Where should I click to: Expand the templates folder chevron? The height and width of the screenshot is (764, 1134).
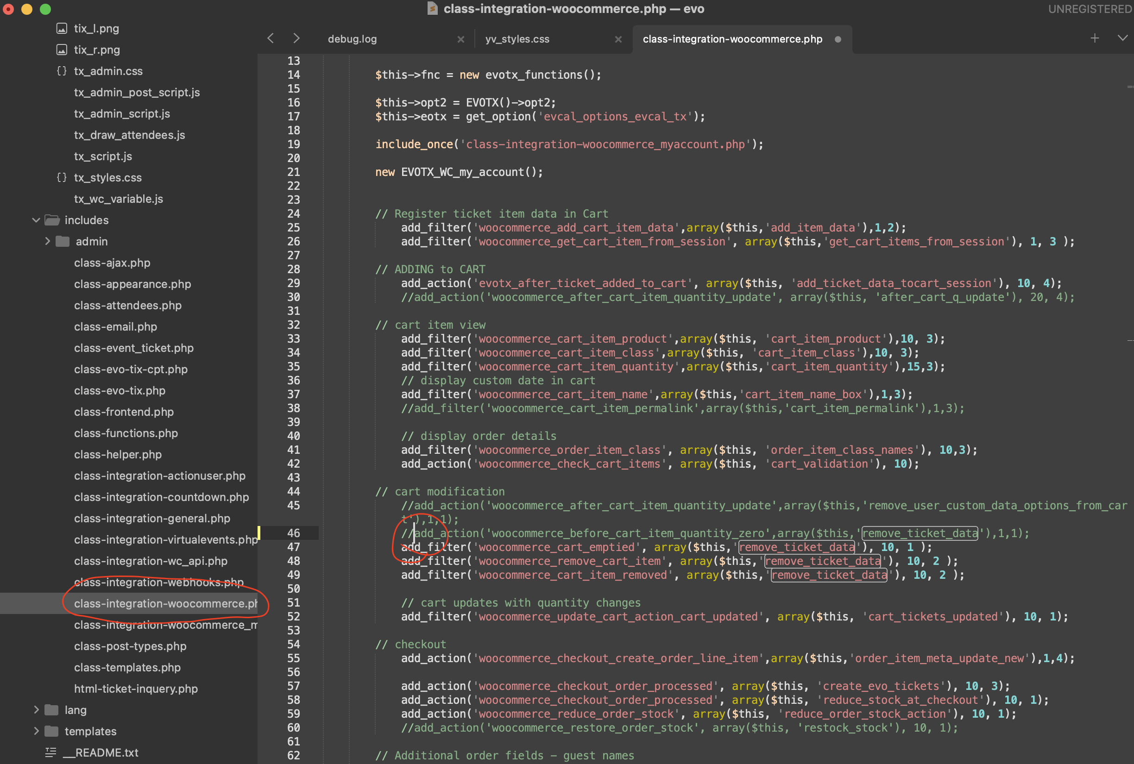36,731
